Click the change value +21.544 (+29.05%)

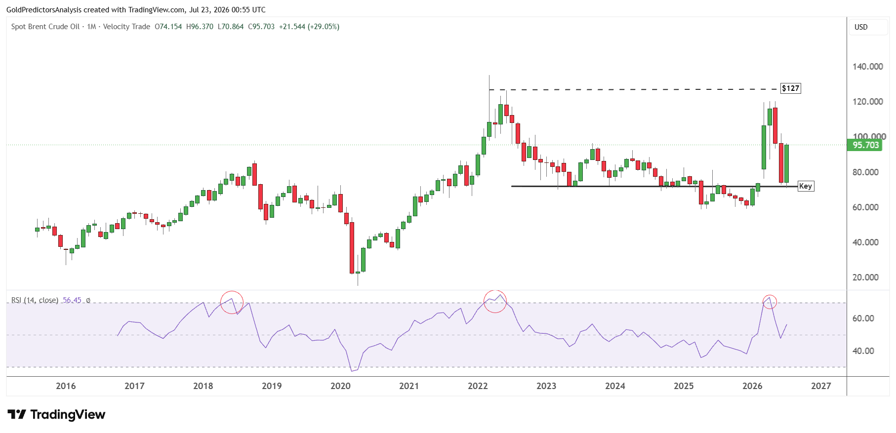(309, 27)
